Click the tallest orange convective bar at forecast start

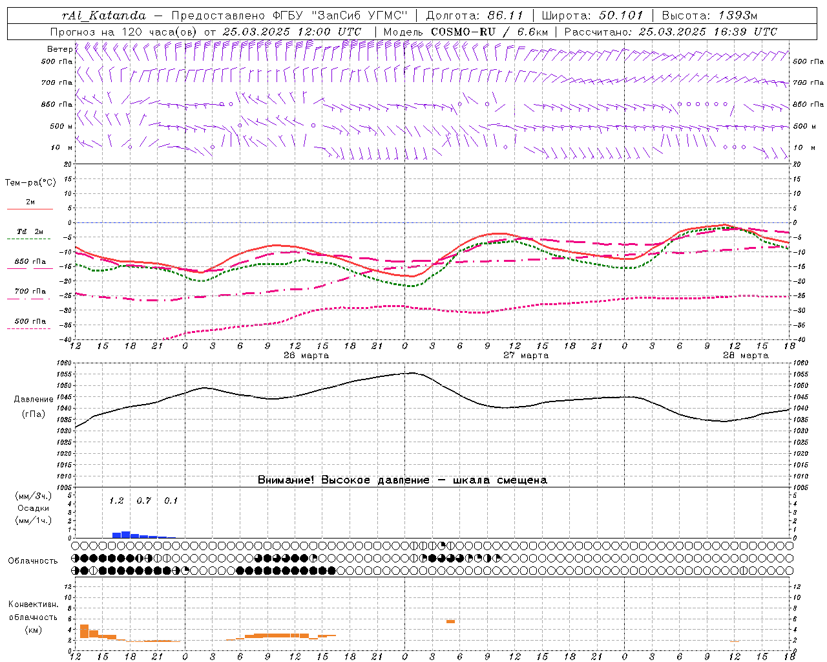(x=84, y=632)
